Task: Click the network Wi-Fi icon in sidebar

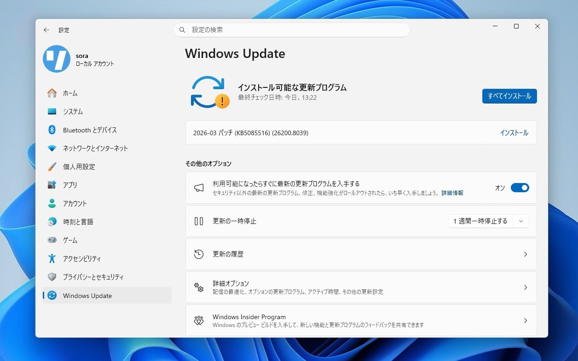Action: (52, 149)
